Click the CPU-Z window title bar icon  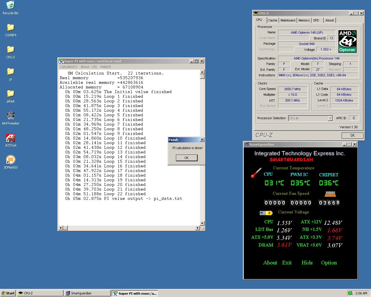(x=256, y=13)
